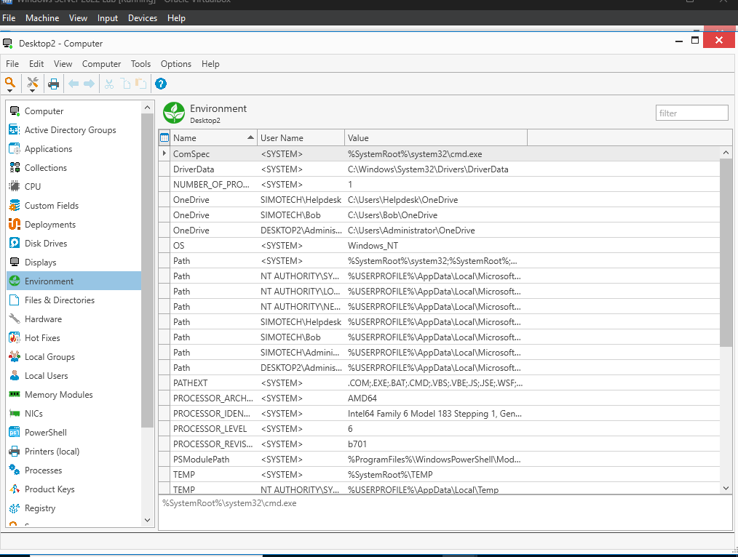Open the search icon dropdown arrow
This screenshot has height=557, width=738.
coord(10,91)
